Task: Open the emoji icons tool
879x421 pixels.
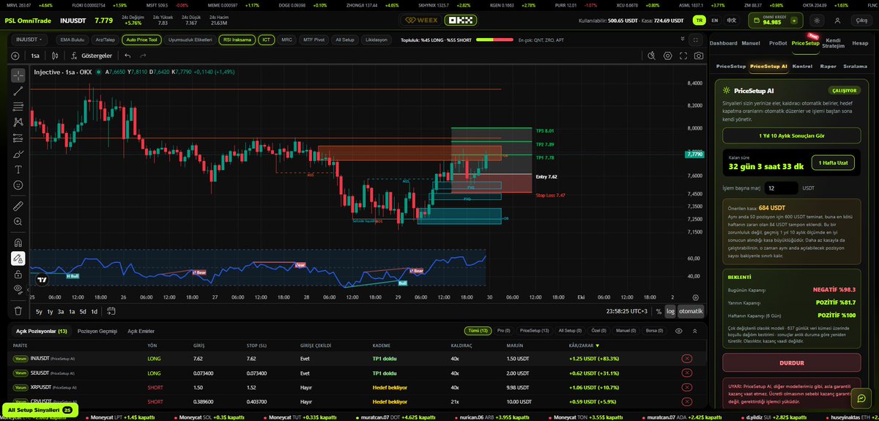Action: point(18,185)
